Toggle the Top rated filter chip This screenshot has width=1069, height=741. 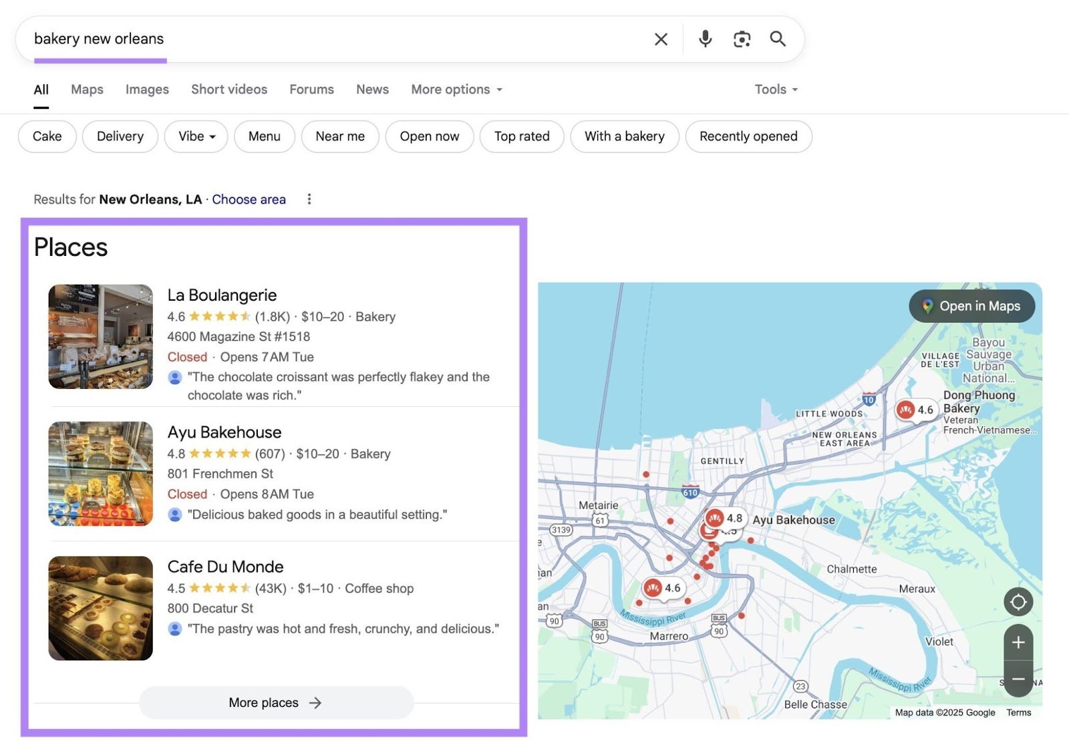(x=522, y=136)
